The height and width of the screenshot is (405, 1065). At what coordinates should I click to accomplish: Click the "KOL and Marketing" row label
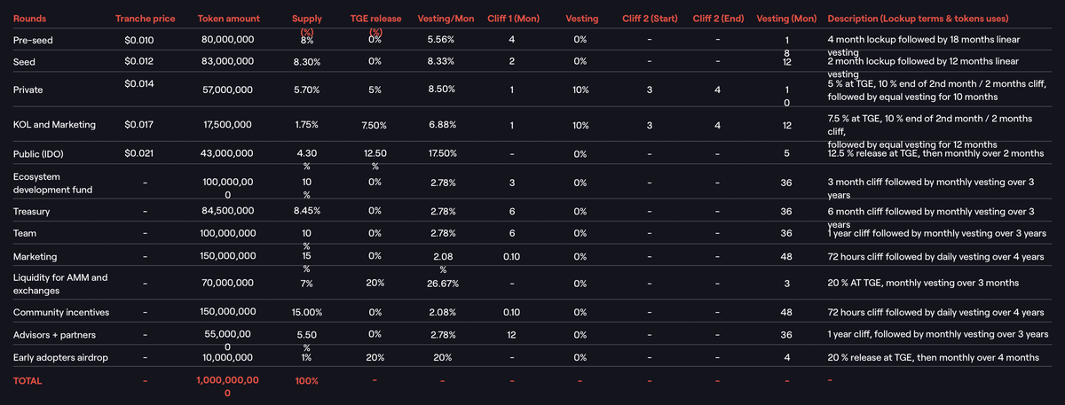tap(55, 126)
